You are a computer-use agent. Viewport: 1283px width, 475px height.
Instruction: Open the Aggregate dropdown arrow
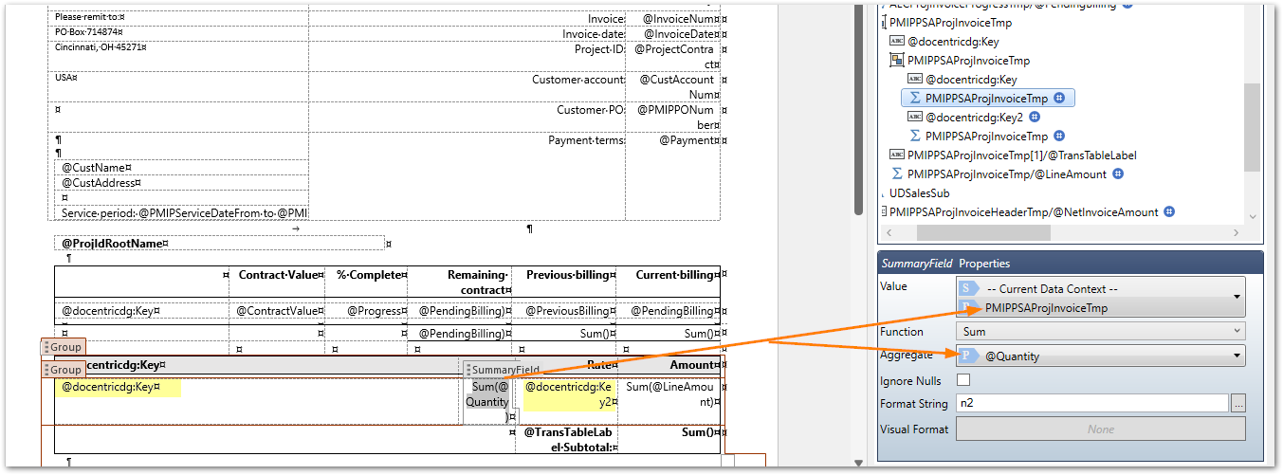point(1236,356)
